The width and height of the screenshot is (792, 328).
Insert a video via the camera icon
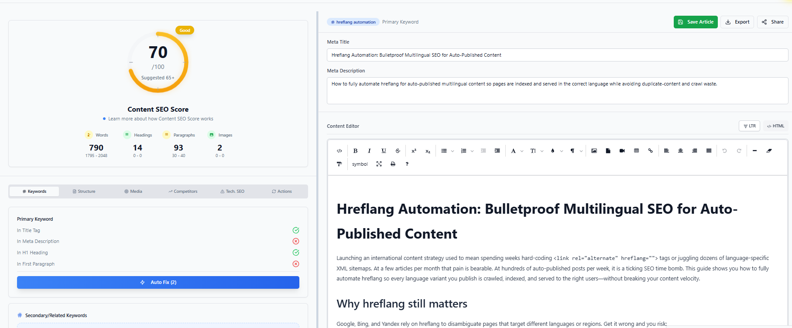click(x=622, y=151)
